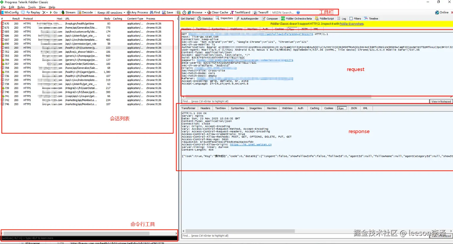Image resolution: width=453 pixels, height=244 pixels.
Task: Switch to the AutoResponder tab
Action: (x=247, y=19)
